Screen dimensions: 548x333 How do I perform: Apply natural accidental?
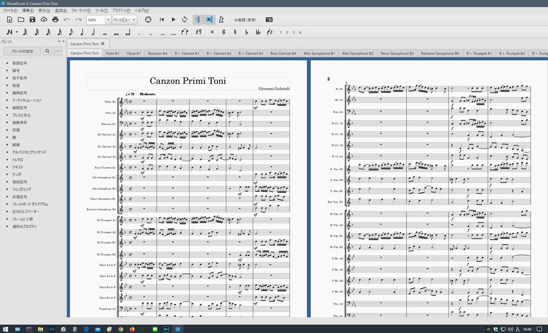click(x=235, y=32)
